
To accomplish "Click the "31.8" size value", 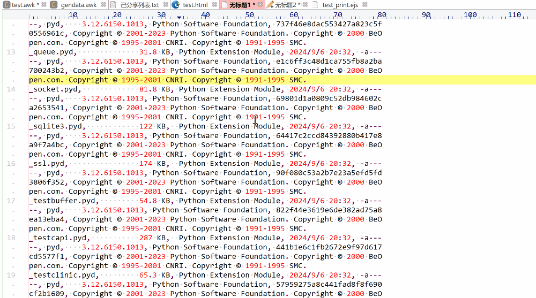I will tap(148, 52).
